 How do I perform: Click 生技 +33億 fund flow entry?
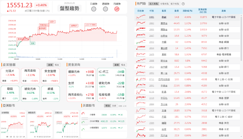(x=81, y=85)
